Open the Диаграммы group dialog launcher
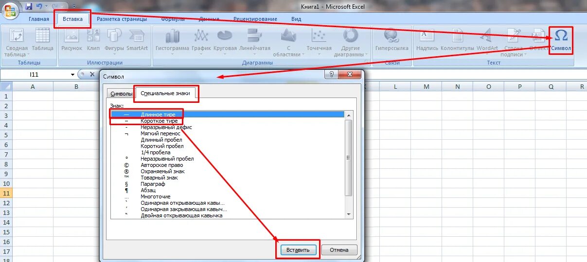Screen dimensions: 587x262 click(x=367, y=63)
